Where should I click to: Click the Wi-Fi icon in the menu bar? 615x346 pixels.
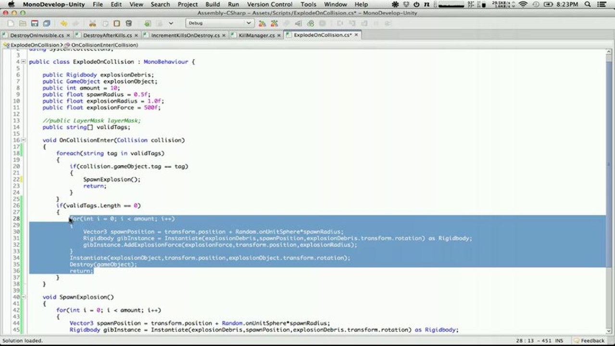(x=523, y=4)
